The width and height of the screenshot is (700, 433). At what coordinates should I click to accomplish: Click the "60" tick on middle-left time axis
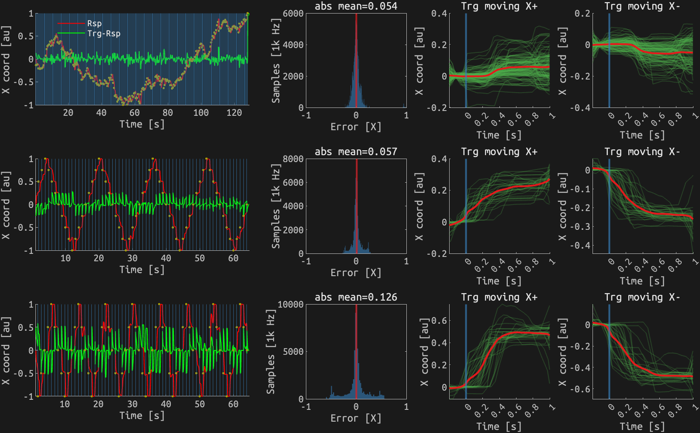pos(233,258)
